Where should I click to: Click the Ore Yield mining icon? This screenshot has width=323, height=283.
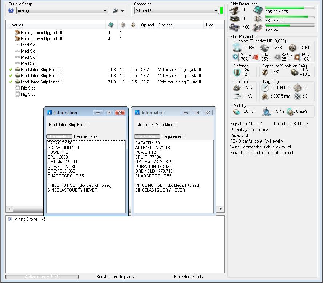click(x=237, y=87)
